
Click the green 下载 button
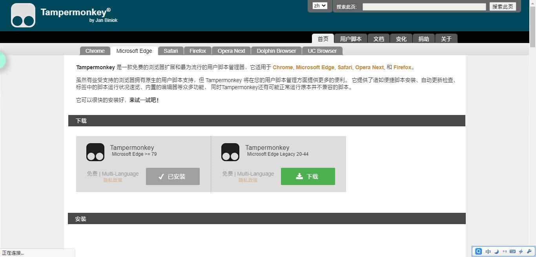coord(308,176)
